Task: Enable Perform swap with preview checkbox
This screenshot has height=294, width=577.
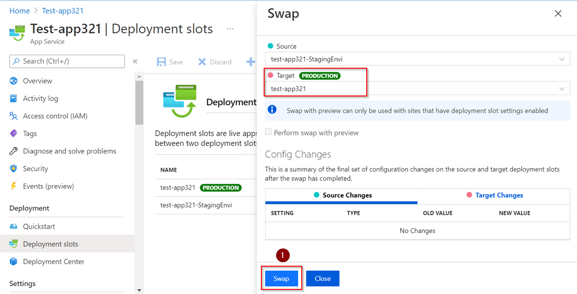Action: pyautogui.click(x=268, y=133)
